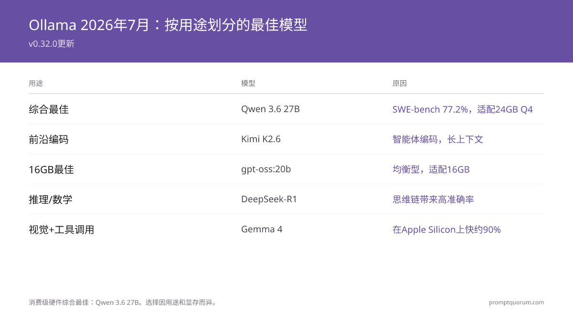This screenshot has height=322, width=573.
Task: Click the column header '原因'
Action: [400, 83]
